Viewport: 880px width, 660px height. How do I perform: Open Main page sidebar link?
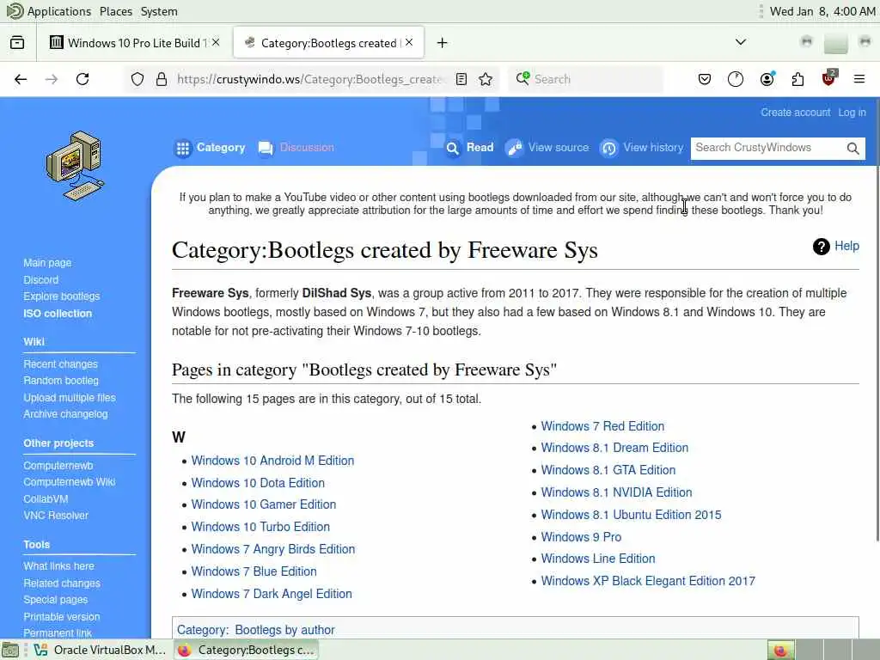[47, 263]
